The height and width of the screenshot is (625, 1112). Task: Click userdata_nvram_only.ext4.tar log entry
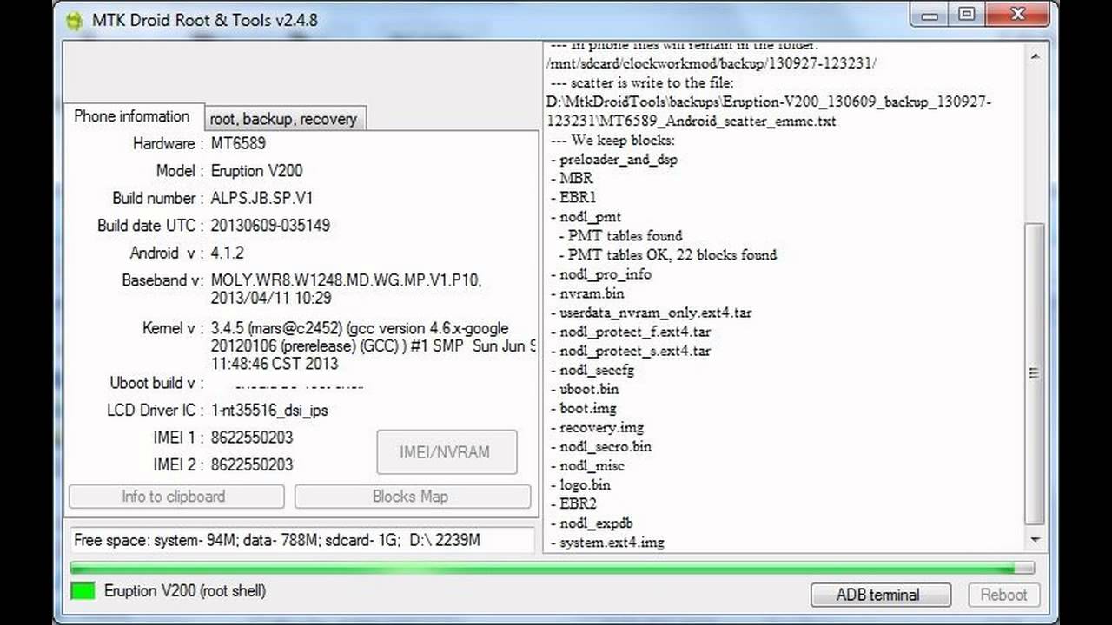tap(652, 312)
